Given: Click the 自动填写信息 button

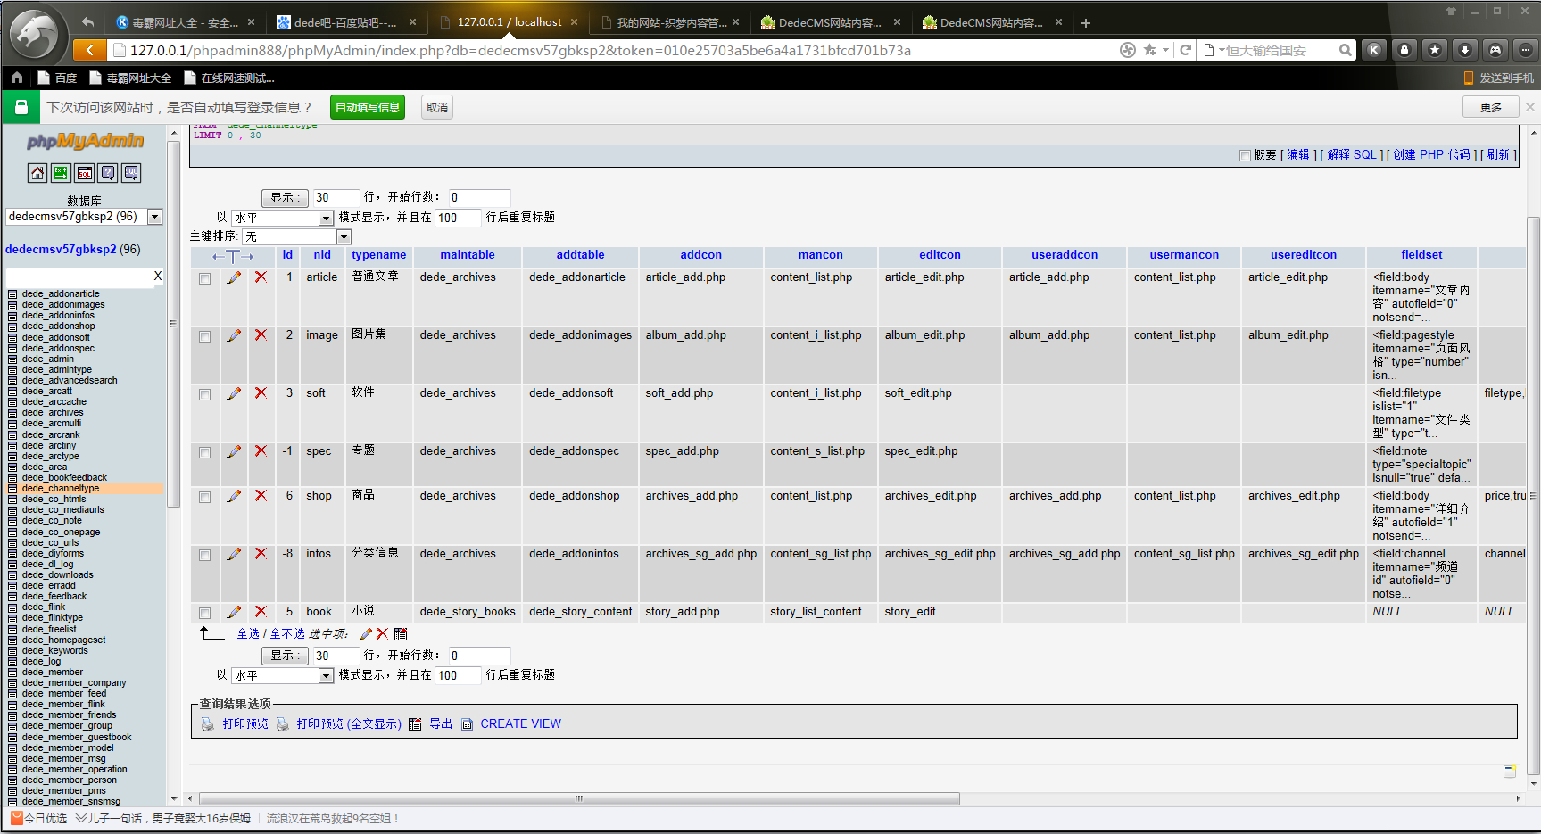Looking at the screenshot, I should 367,108.
